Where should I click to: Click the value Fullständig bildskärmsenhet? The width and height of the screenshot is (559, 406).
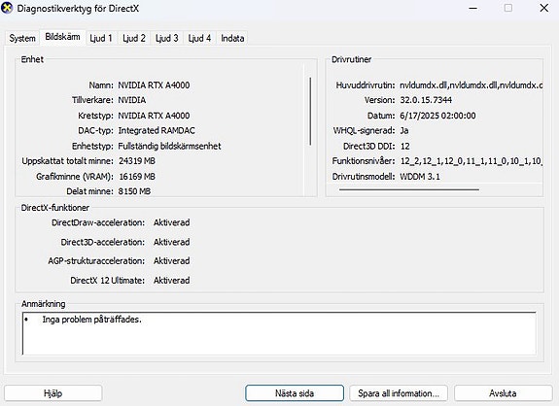tap(170, 146)
